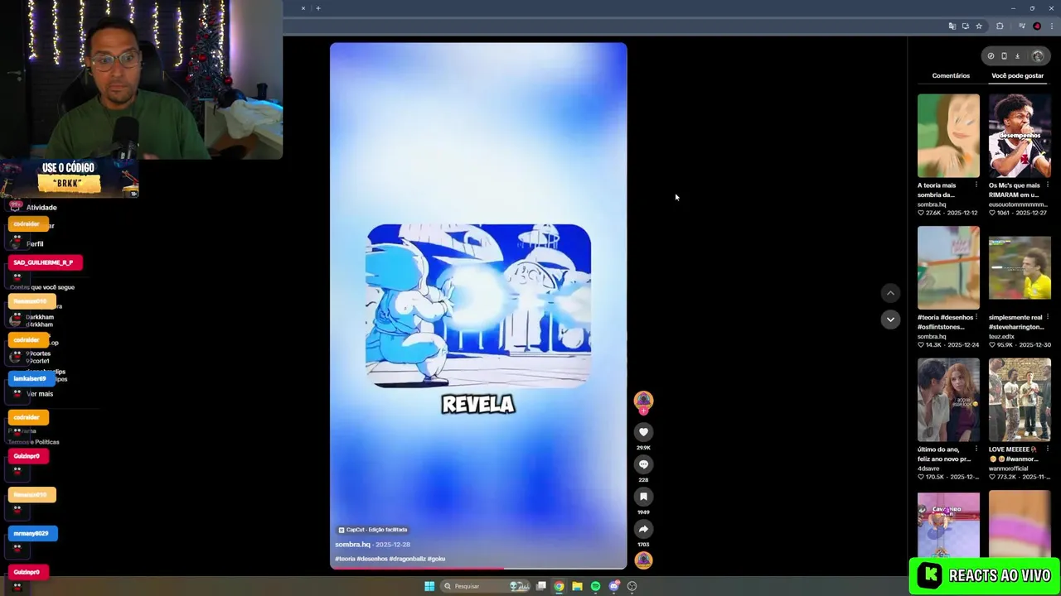Open 'último do ano' video thumbnail

point(948,400)
